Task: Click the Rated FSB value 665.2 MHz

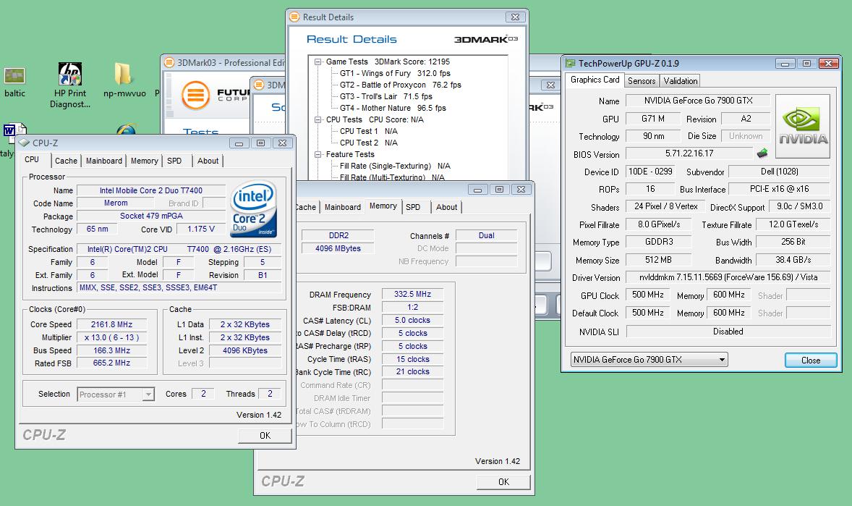Action: 111,363
